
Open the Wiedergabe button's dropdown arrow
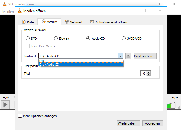(138, 123)
